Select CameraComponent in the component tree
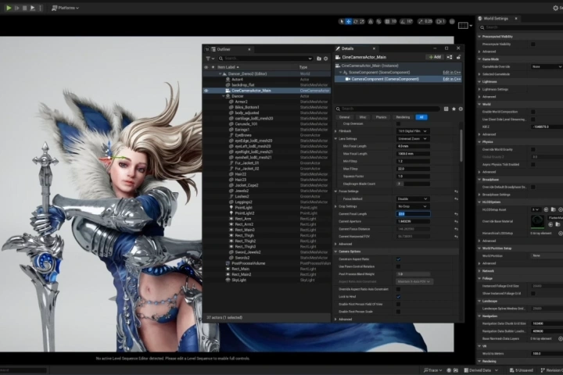The height and width of the screenshot is (375, 563). pyautogui.click(x=398, y=80)
